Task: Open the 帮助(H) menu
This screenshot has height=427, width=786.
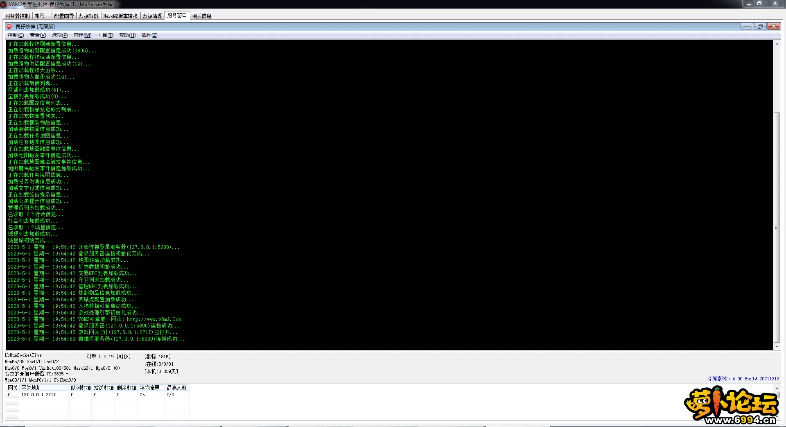Action: [127, 35]
